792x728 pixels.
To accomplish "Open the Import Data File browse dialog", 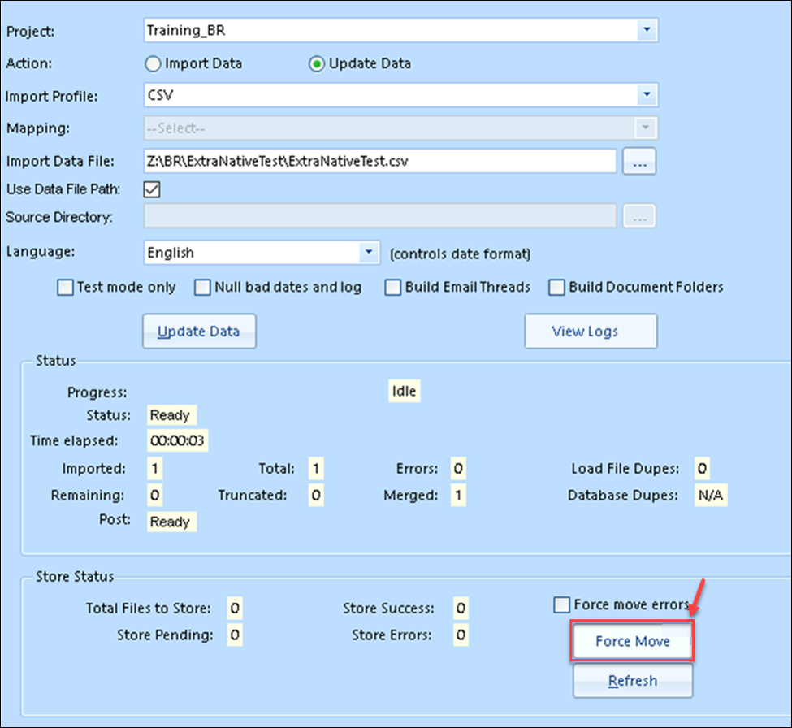I will point(639,161).
